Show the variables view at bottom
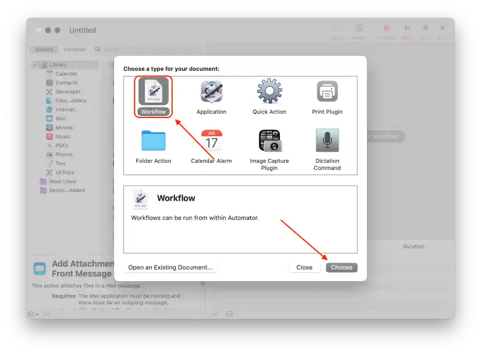Viewport: 481px width, 354px height. point(229,314)
